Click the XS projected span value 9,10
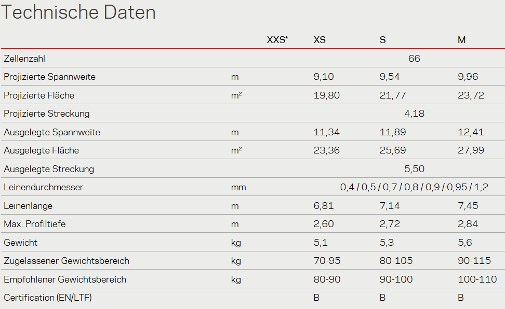The image size is (505, 309). [324, 77]
